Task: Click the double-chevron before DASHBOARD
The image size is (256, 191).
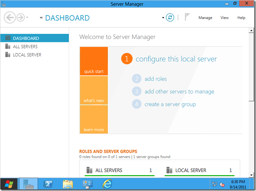Action: tap(41, 17)
